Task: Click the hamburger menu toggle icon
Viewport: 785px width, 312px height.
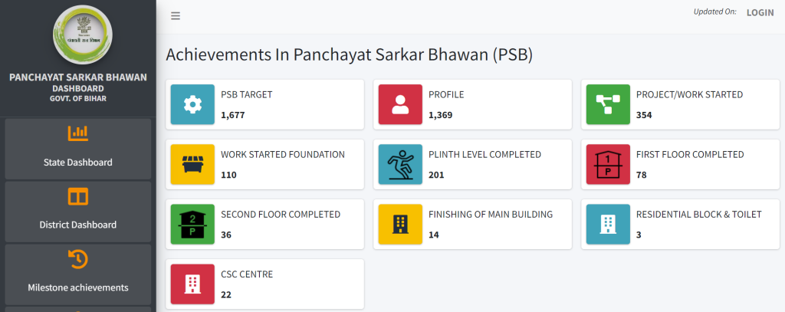Action: click(x=176, y=15)
